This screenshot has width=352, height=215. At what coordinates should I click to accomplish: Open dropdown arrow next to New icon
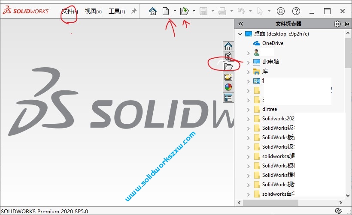(x=175, y=11)
